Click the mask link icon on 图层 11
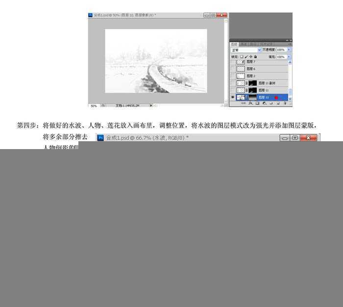 246,90
